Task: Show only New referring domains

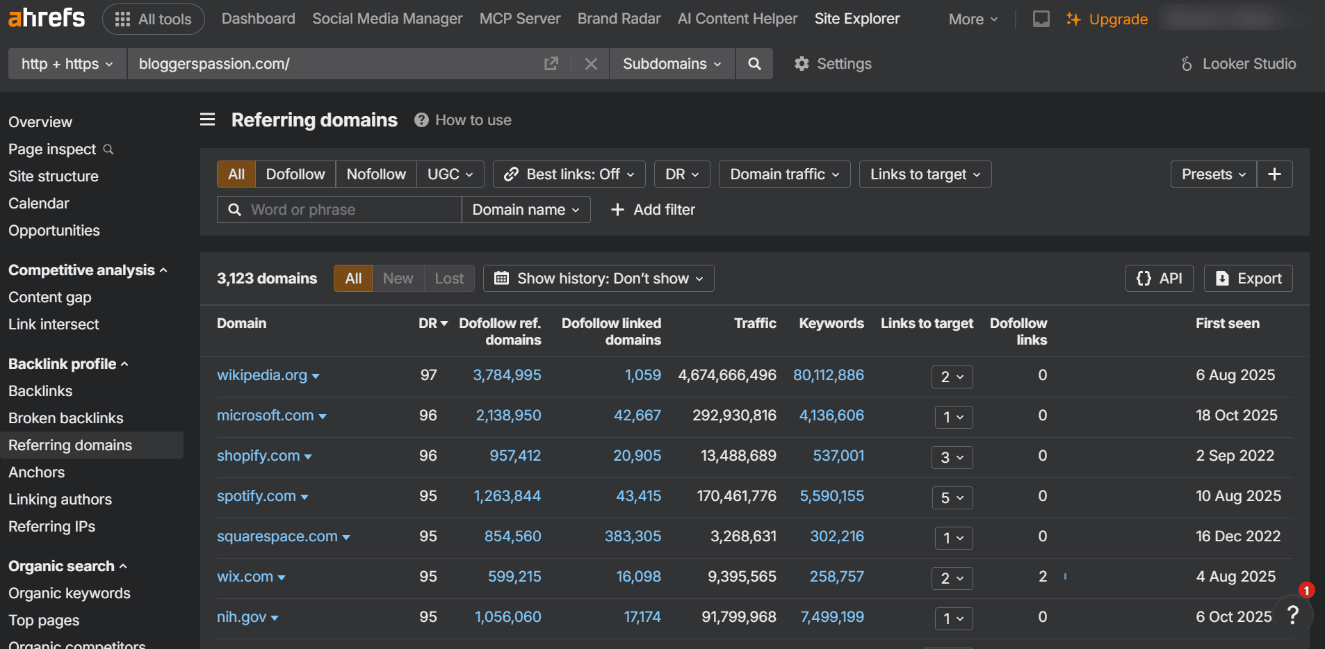Action: pos(397,278)
